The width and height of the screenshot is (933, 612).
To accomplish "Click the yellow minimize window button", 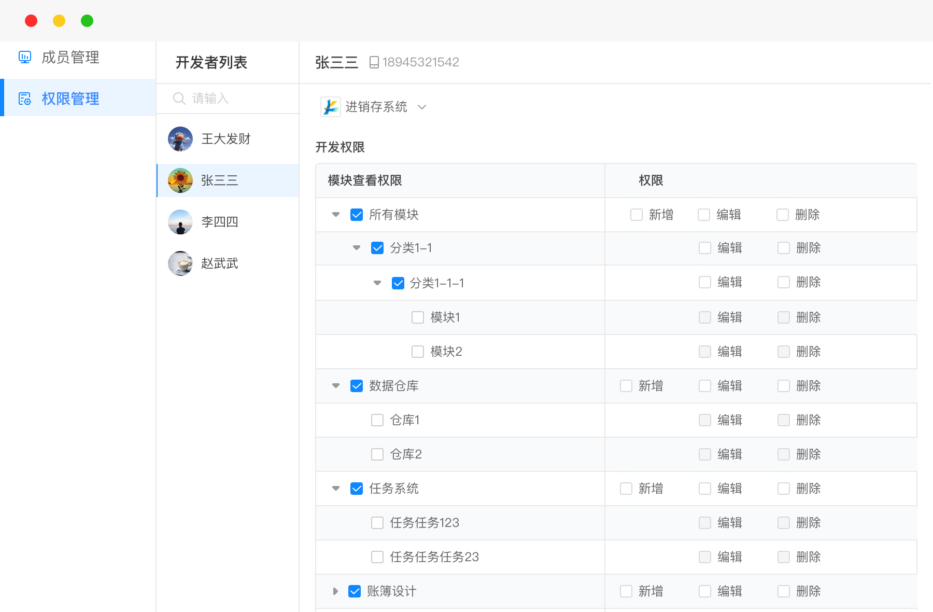I will pyautogui.click(x=59, y=21).
